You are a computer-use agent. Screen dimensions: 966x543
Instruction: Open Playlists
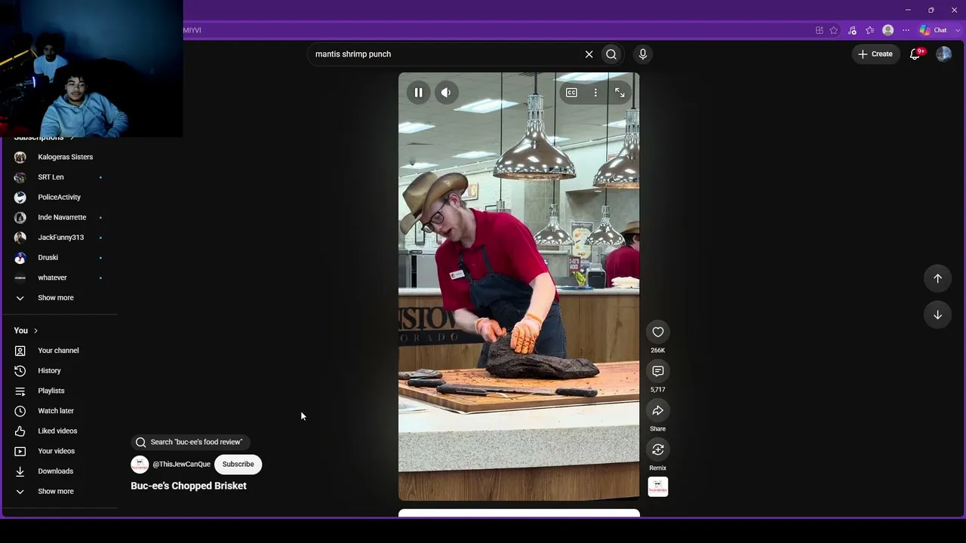tap(59, 391)
